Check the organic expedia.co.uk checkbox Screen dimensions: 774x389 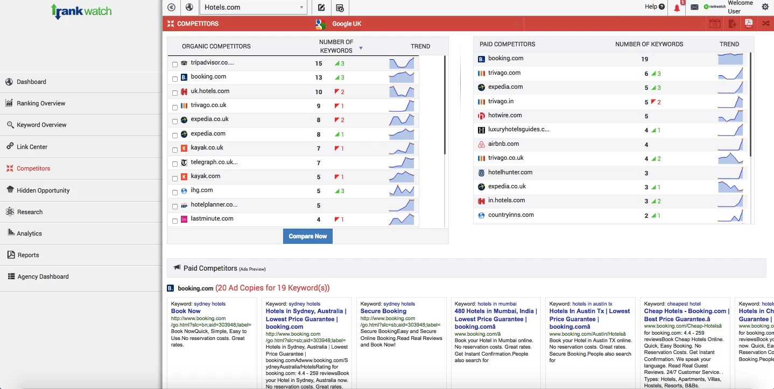coord(175,122)
